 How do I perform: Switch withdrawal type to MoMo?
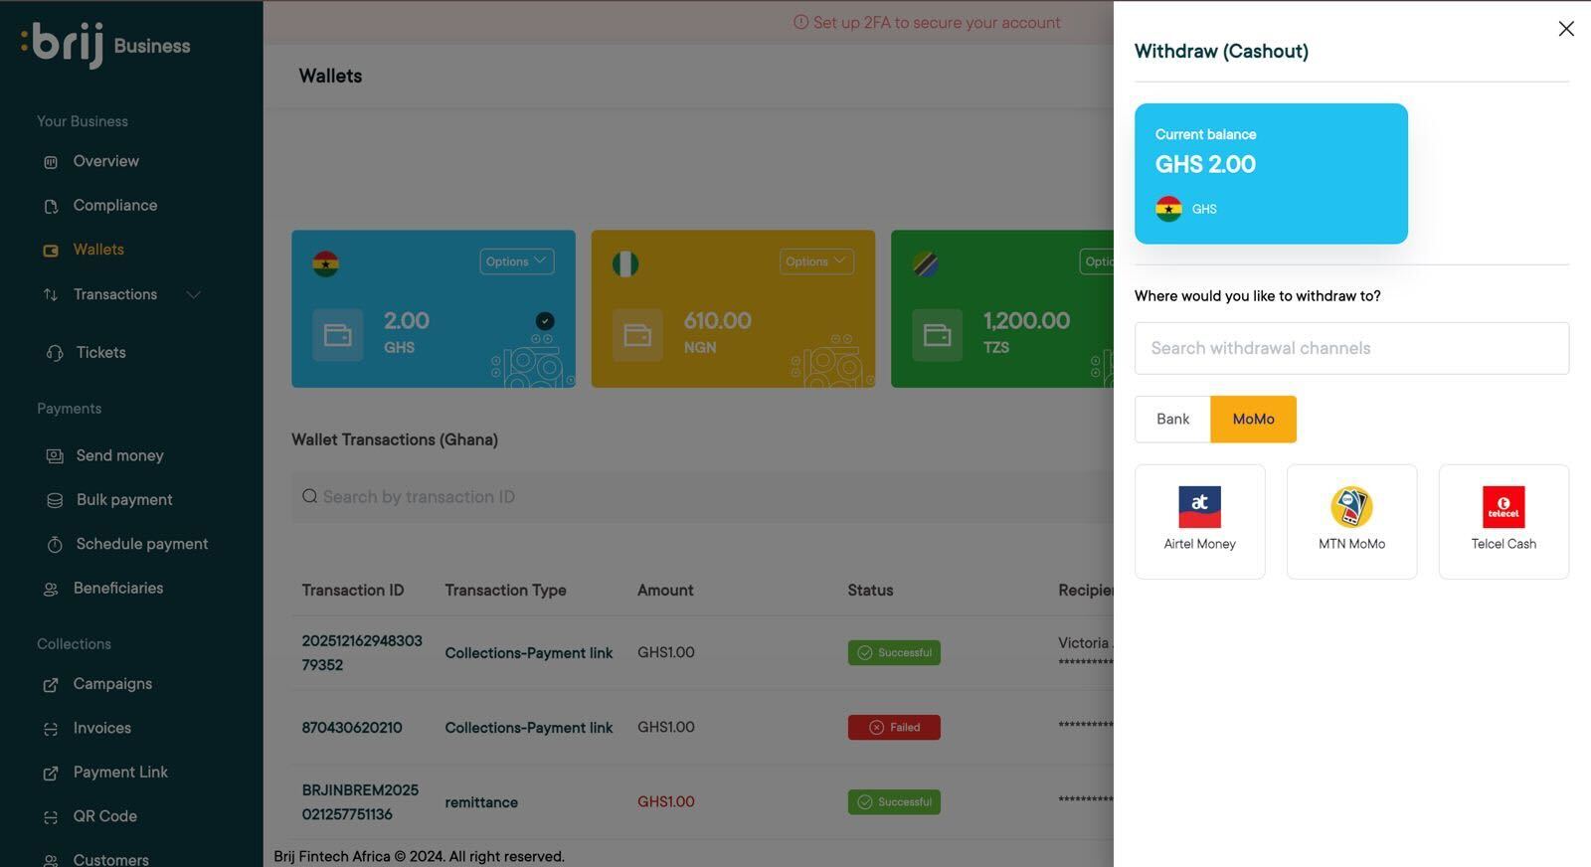coord(1253,420)
